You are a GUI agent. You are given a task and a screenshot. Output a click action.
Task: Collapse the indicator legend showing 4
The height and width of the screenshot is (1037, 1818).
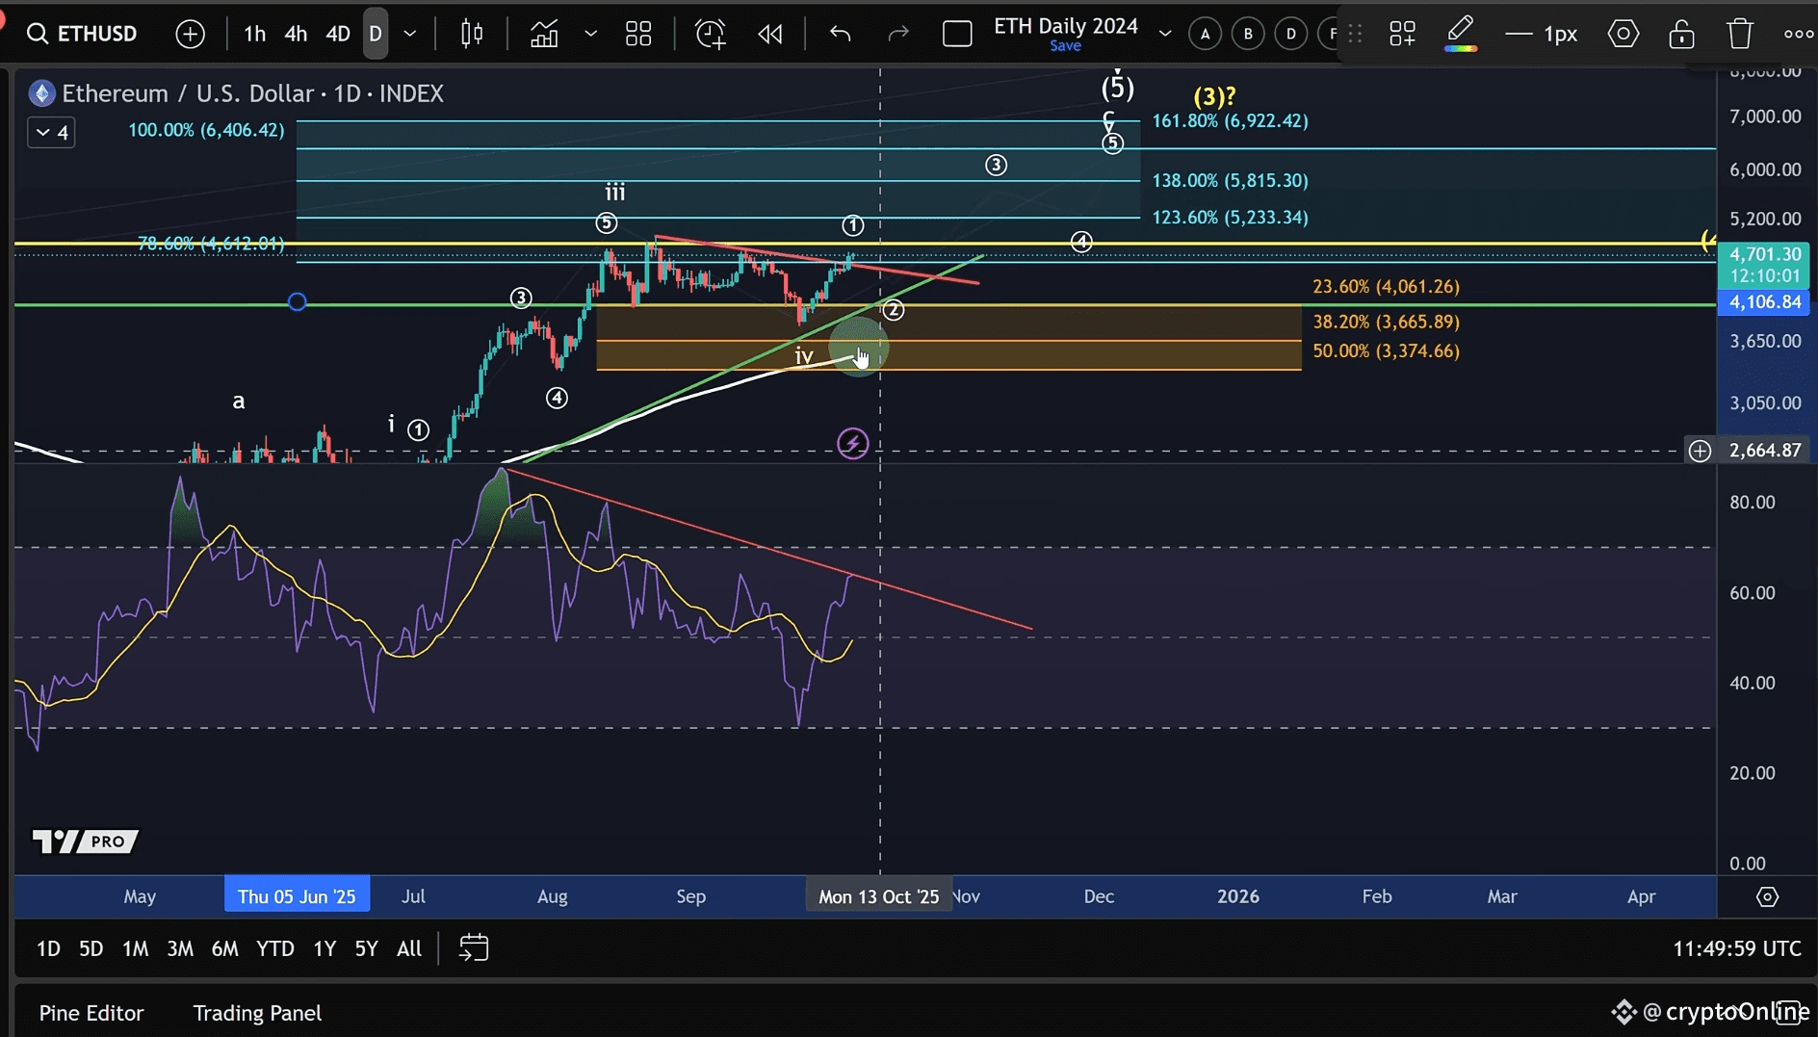point(51,132)
